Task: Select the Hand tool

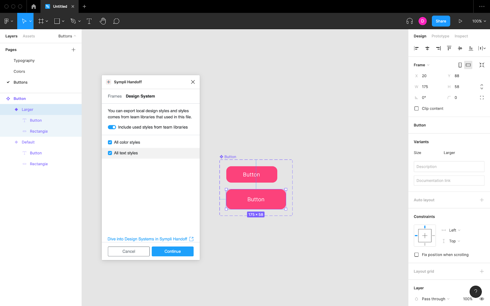Action: pyautogui.click(x=103, y=21)
